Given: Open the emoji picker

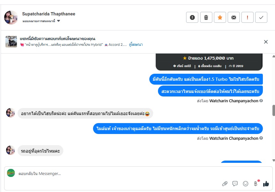Looking at the screenshot, I should tap(246, 184).
